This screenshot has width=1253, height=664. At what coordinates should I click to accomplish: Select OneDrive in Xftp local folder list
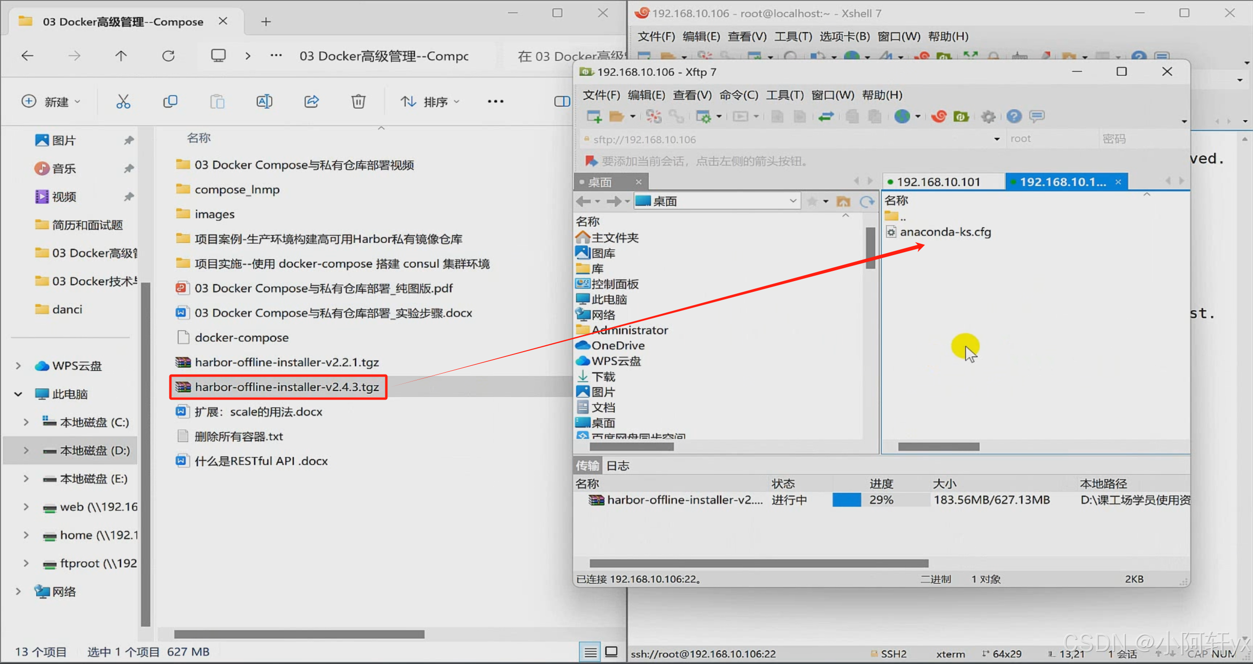point(617,345)
